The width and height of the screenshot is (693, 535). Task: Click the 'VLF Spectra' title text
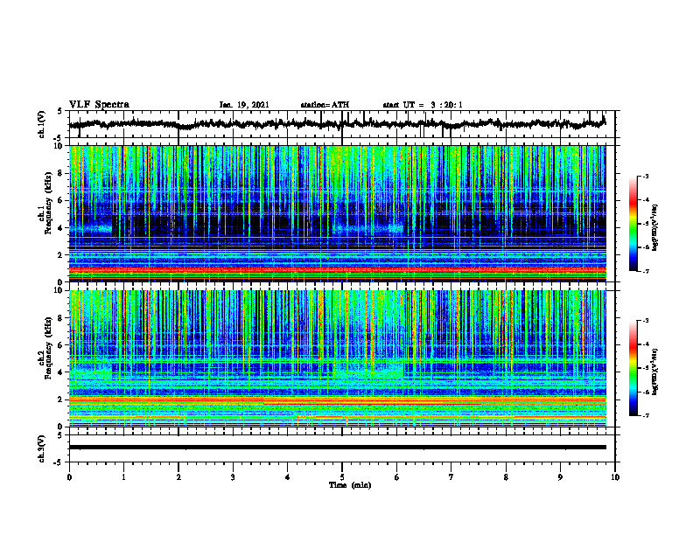[99, 105]
